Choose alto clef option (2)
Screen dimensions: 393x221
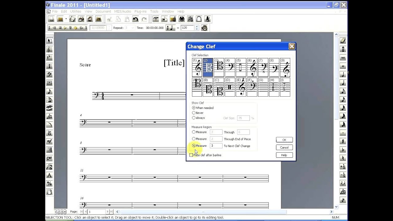208,67
